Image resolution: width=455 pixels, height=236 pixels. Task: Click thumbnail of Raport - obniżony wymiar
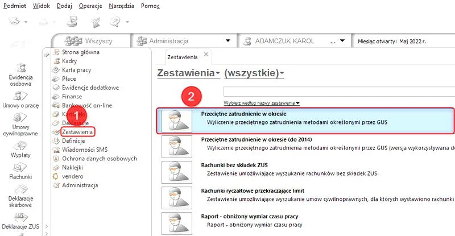(x=177, y=223)
